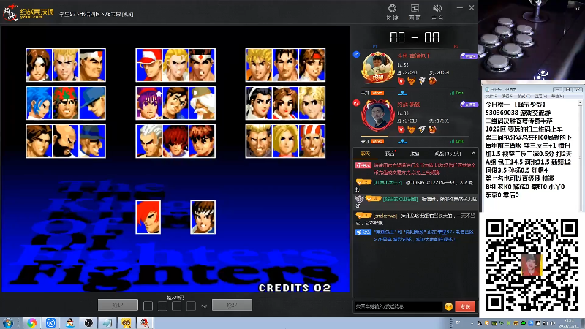Image resolution: width=585 pixels, height=329 pixels.
Task: Open the OBS icon on taskbar
Action: point(88,323)
